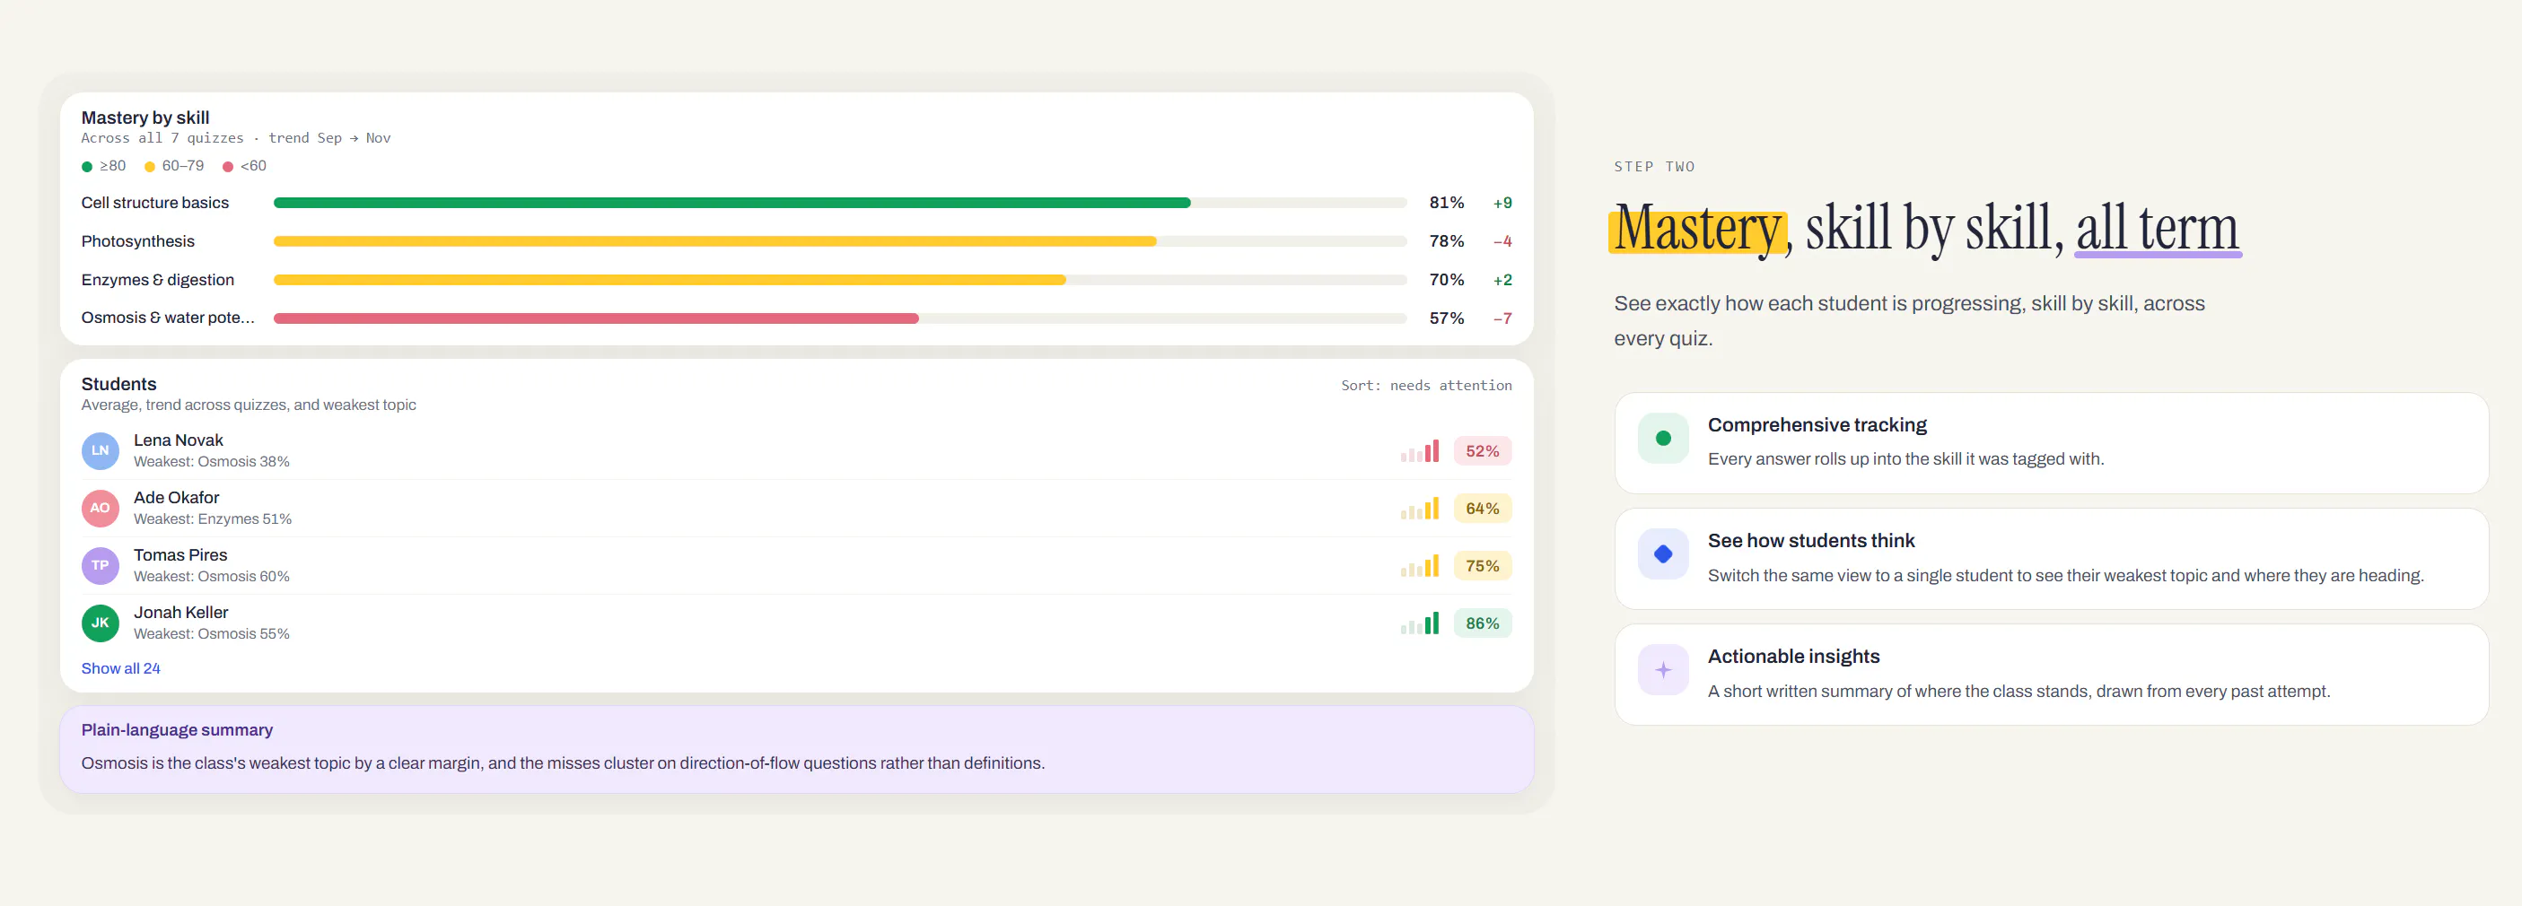The image size is (2522, 906).
Task: Click the 64% score badge
Action: click(x=1483, y=509)
